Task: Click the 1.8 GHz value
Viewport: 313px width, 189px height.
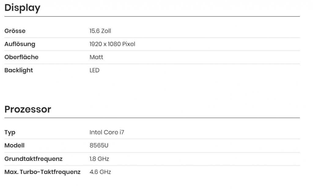Action: (99, 159)
